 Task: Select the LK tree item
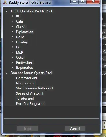18,47
